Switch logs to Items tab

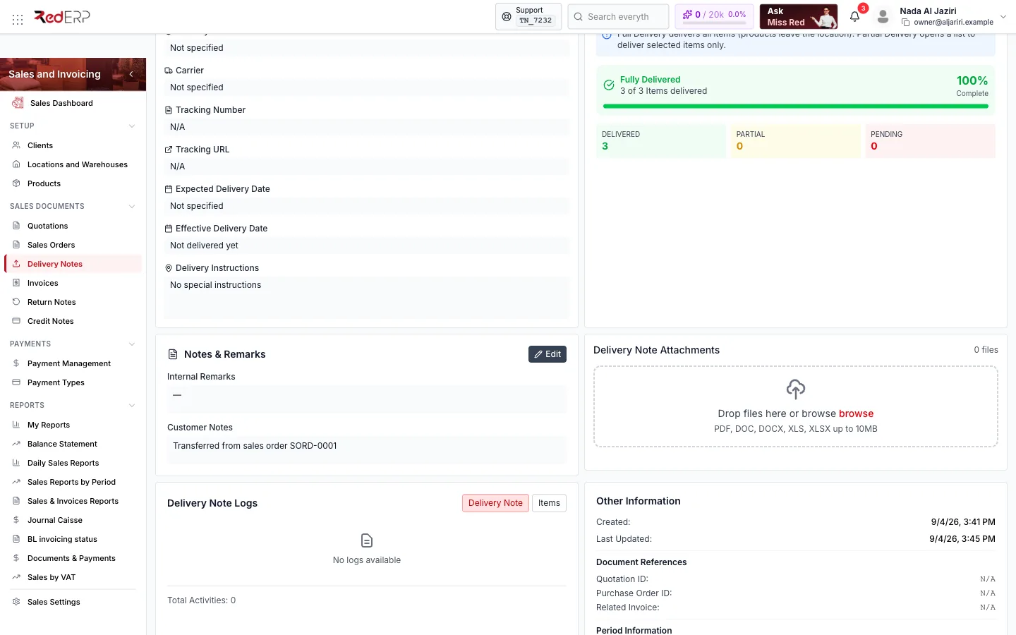point(549,503)
